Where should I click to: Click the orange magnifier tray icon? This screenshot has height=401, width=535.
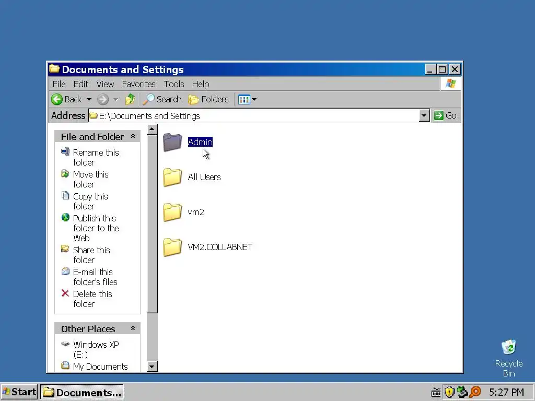tap(475, 393)
